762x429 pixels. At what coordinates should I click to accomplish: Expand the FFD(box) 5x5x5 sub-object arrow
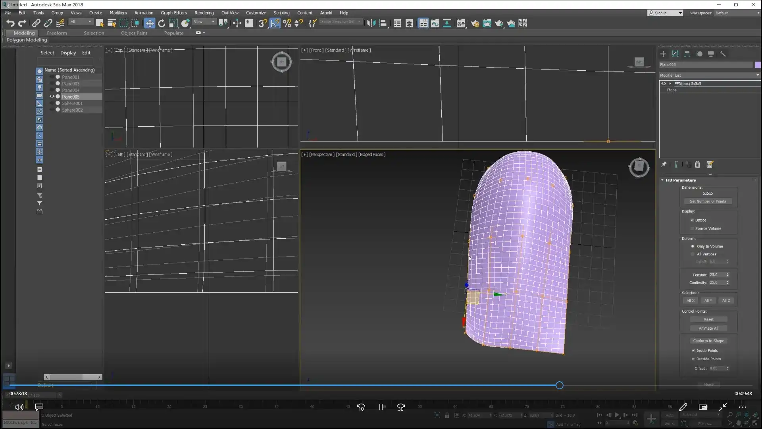pos(670,83)
